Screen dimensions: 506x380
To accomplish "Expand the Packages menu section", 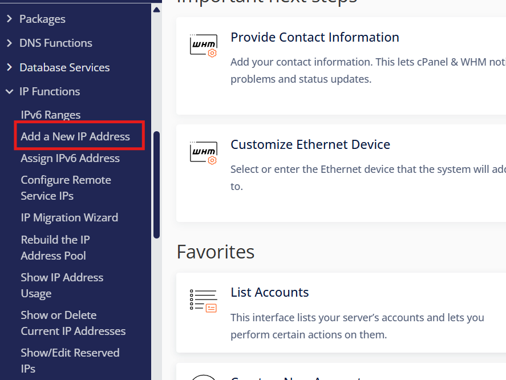I will point(42,19).
